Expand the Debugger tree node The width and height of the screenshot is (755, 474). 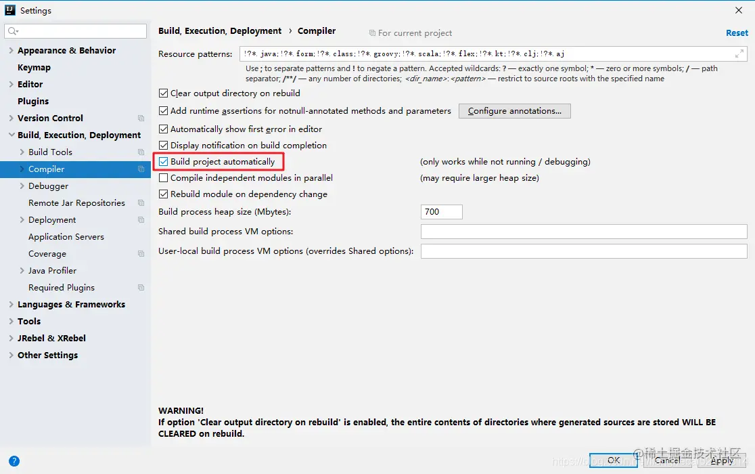pos(22,186)
